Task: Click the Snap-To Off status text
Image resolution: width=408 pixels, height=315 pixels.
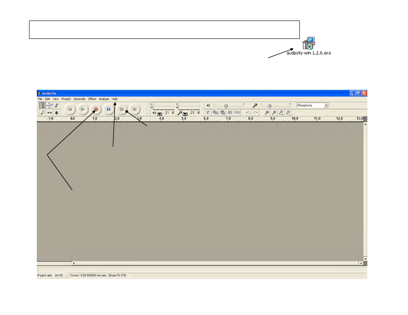Action: (117, 275)
